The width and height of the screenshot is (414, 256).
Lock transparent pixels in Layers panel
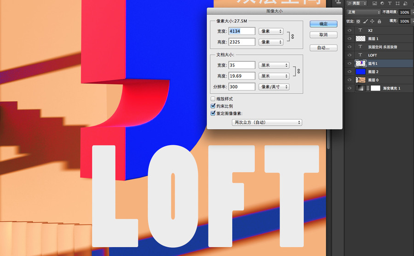tap(358, 22)
